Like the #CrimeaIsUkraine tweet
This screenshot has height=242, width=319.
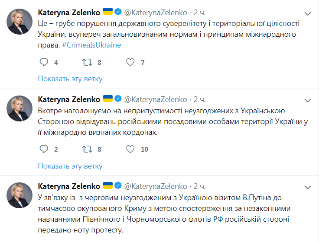point(130,62)
